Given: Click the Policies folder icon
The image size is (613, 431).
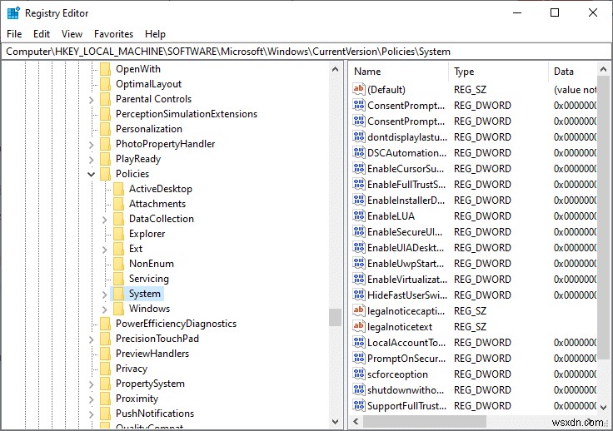Looking at the screenshot, I should point(105,174).
